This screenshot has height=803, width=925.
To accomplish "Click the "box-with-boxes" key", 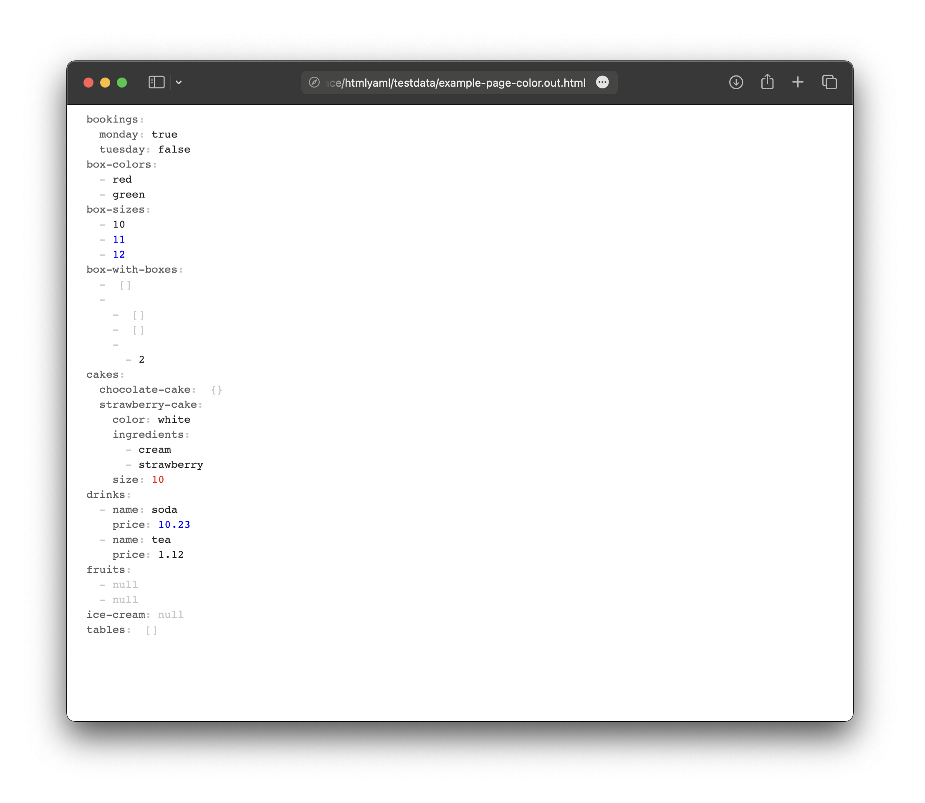I will (131, 270).
